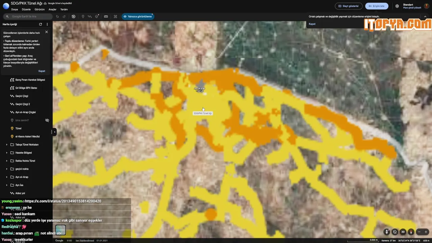Close the update tips card with X
This screenshot has height=243, width=432.
coord(47,32)
